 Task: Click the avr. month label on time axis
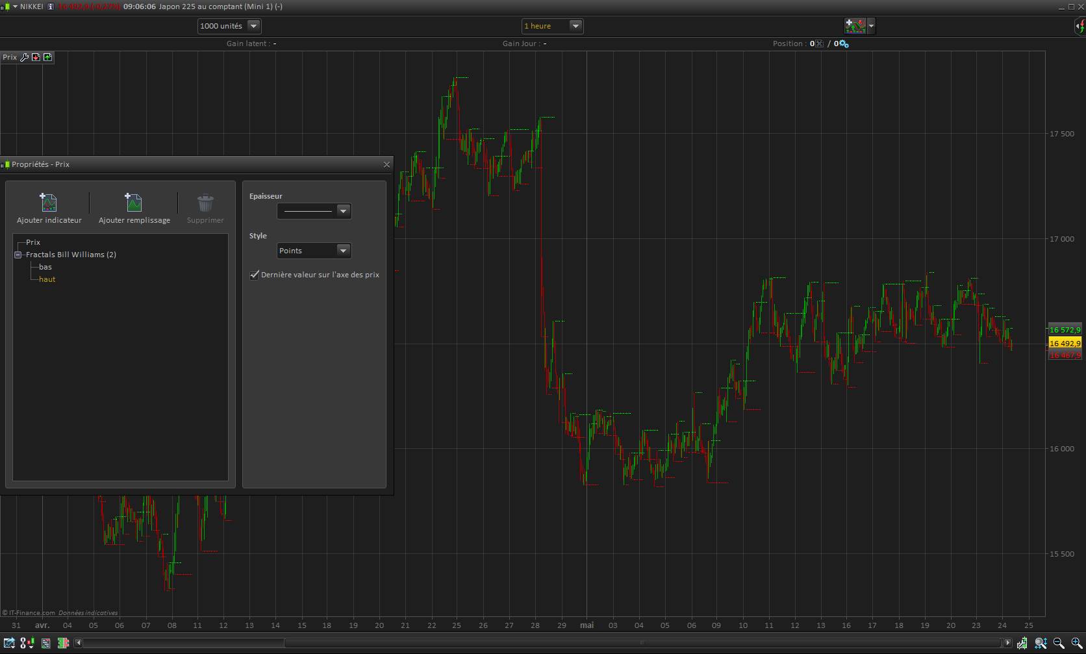click(42, 625)
